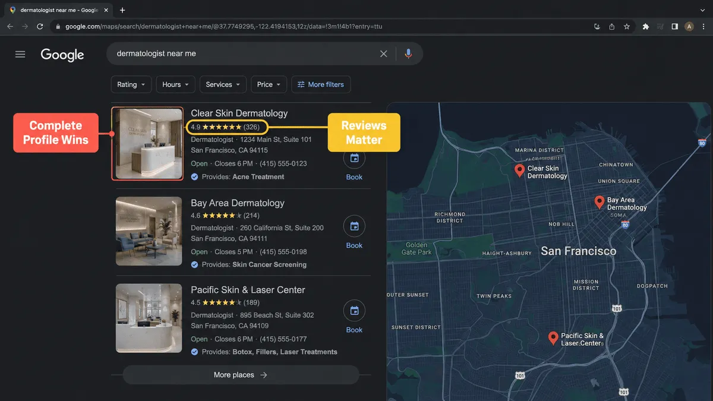Go back with browser back arrow
Image resolution: width=713 pixels, height=401 pixels.
tap(10, 27)
